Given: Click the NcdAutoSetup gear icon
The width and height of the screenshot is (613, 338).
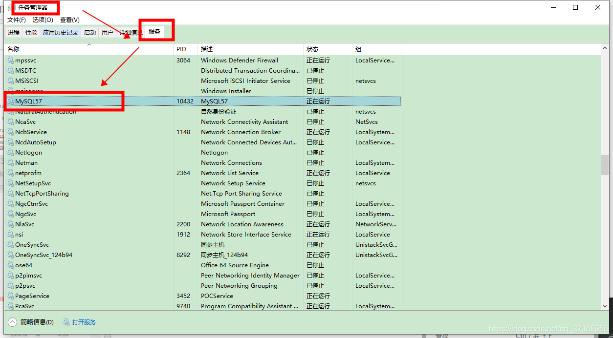Looking at the screenshot, I should (x=11, y=142).
